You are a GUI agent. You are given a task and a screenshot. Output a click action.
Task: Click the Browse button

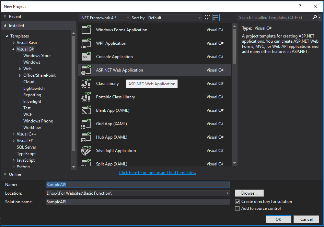(x=249, y=193)
